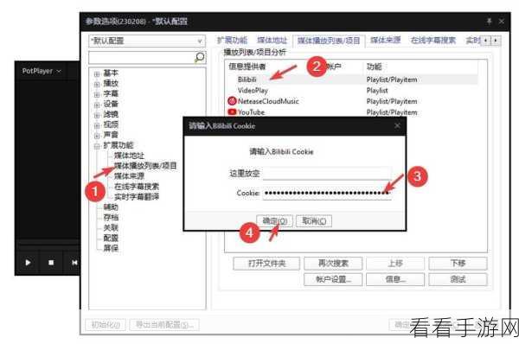Select the VideoPlay provider row

(x=353, y=90)
